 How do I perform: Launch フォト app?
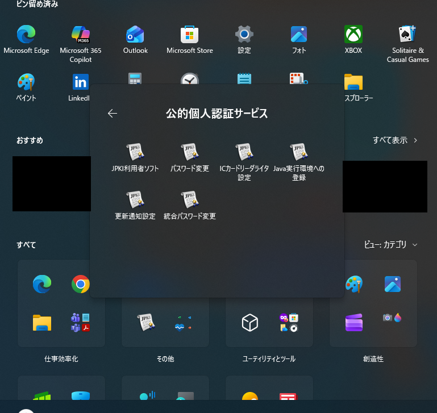299,40
